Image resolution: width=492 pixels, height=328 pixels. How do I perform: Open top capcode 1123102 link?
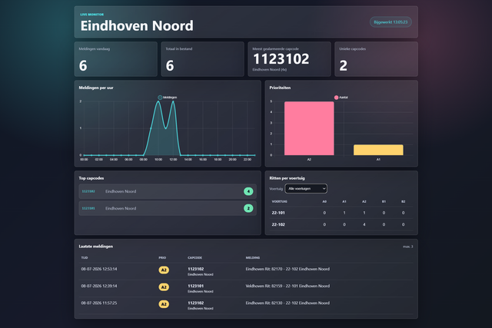tap(88, 191)
